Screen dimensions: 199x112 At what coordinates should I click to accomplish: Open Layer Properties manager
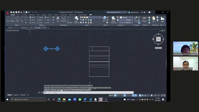[76, 20]
